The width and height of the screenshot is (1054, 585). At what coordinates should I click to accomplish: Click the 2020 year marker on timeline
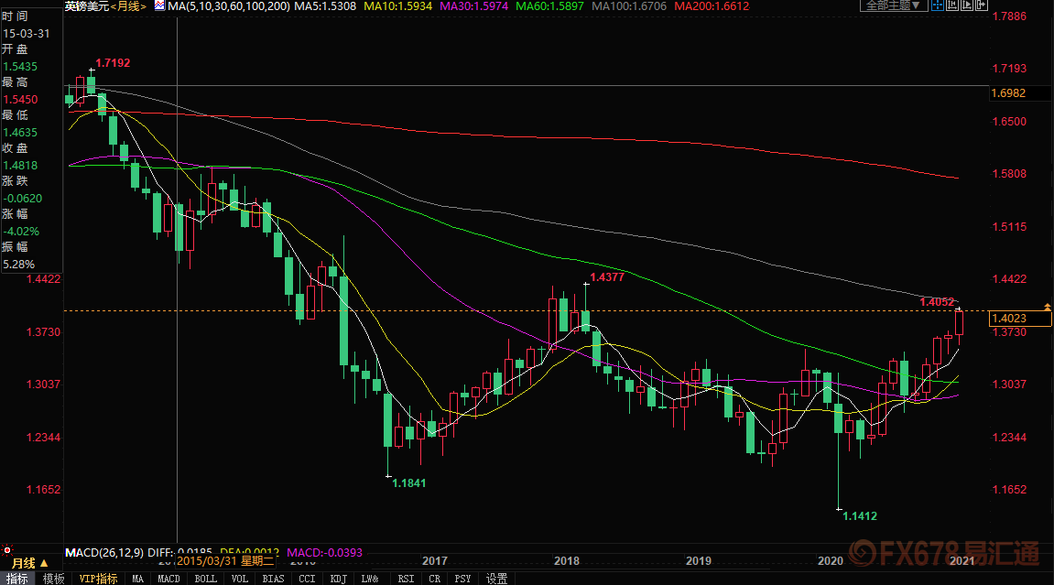[x=831, y=561]
